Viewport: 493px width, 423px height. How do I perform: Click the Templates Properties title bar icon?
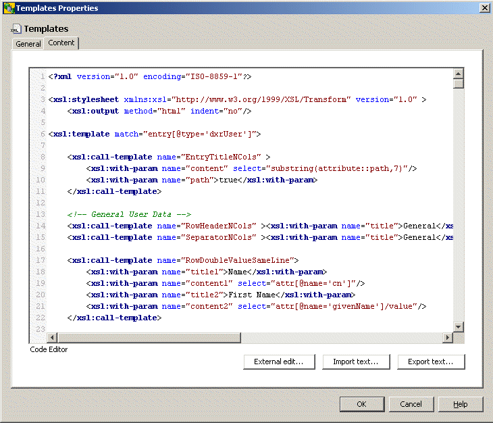coord(8,8)
